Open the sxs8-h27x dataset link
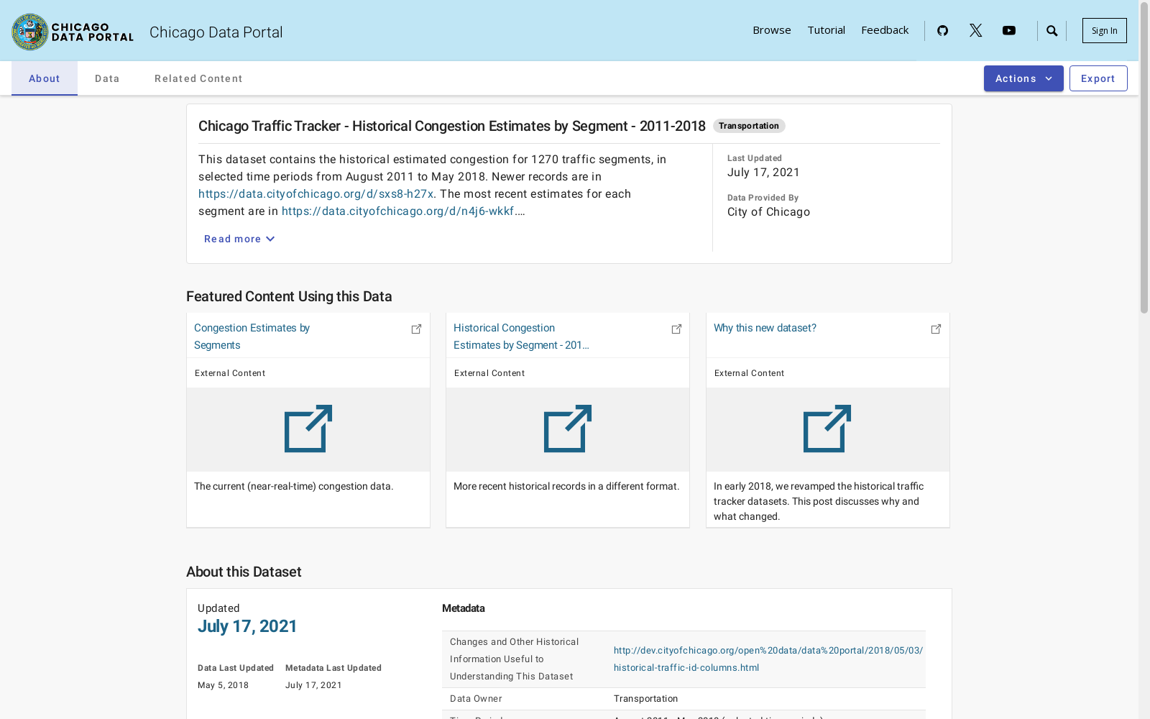The width and height of the screenshot is (1150, 719). (316, 194)
